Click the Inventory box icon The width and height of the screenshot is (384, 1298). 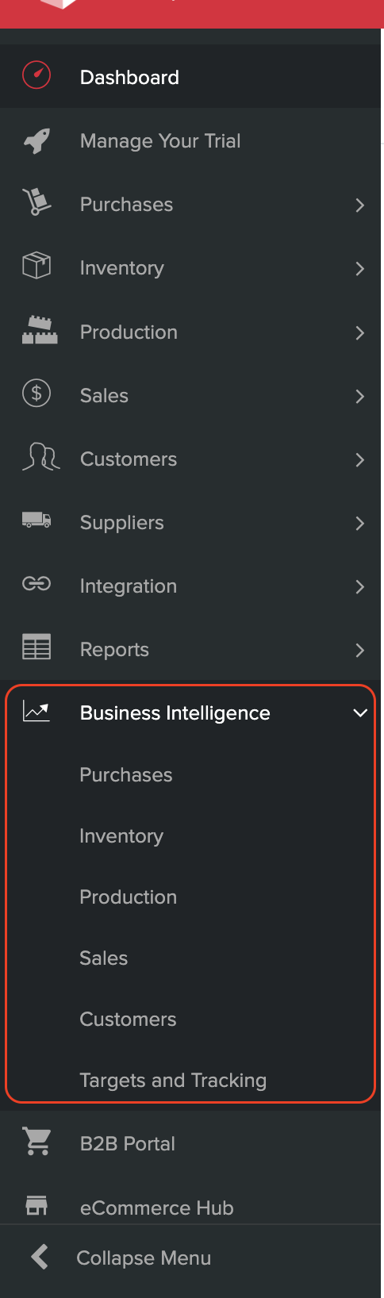tap(36, 266)
